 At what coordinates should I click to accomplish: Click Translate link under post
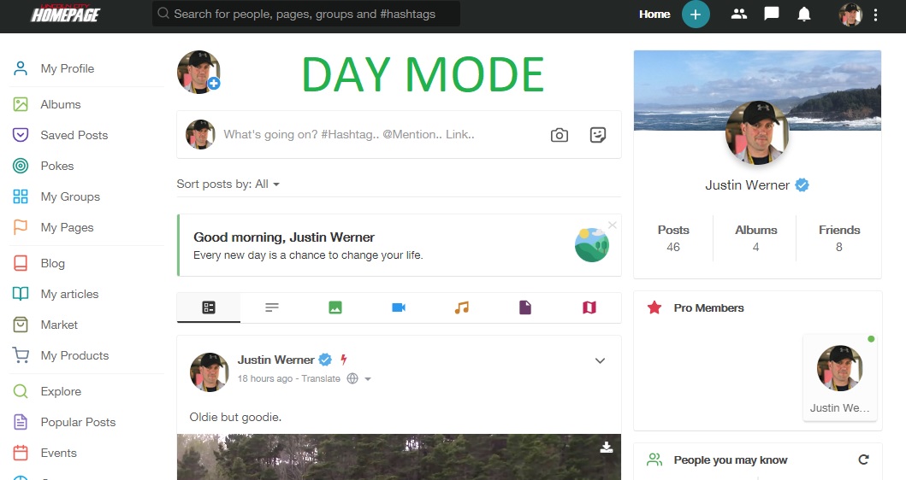(x=321, y=378)
